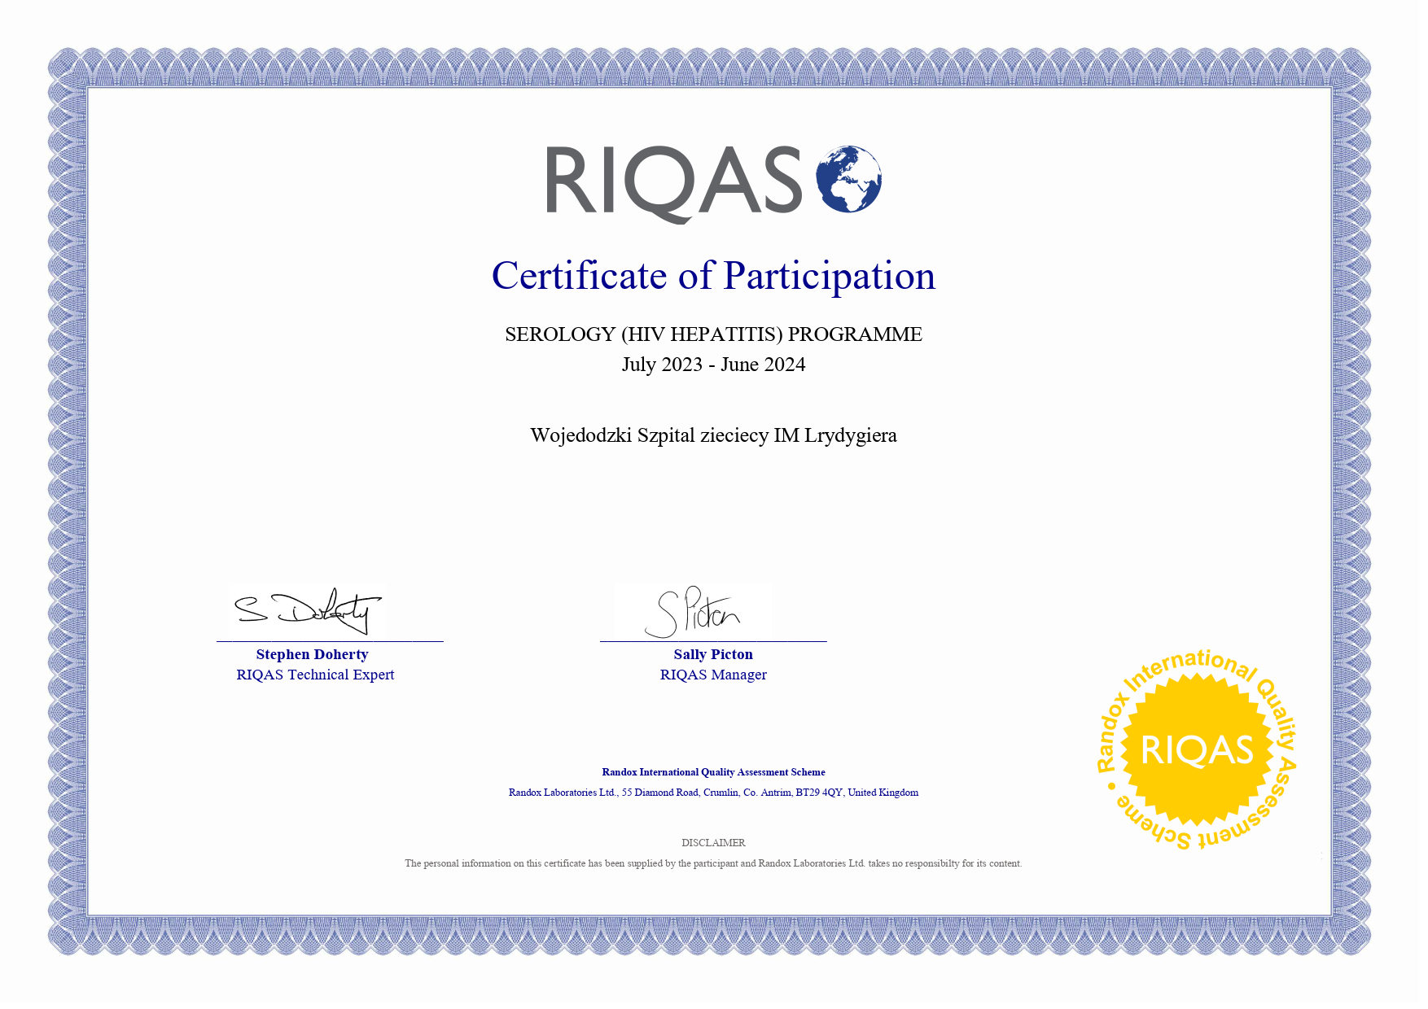Viewport: 1428px width, 1009px height.
Task: Select the RIQAS Technical Expert title
Action: pos(315,675)
